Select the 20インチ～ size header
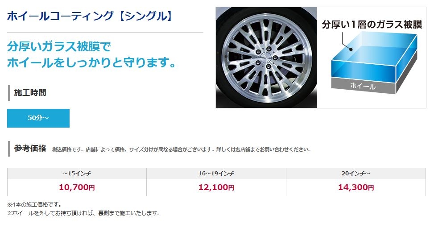The image size is (434, 232). (x=356, y=173)
